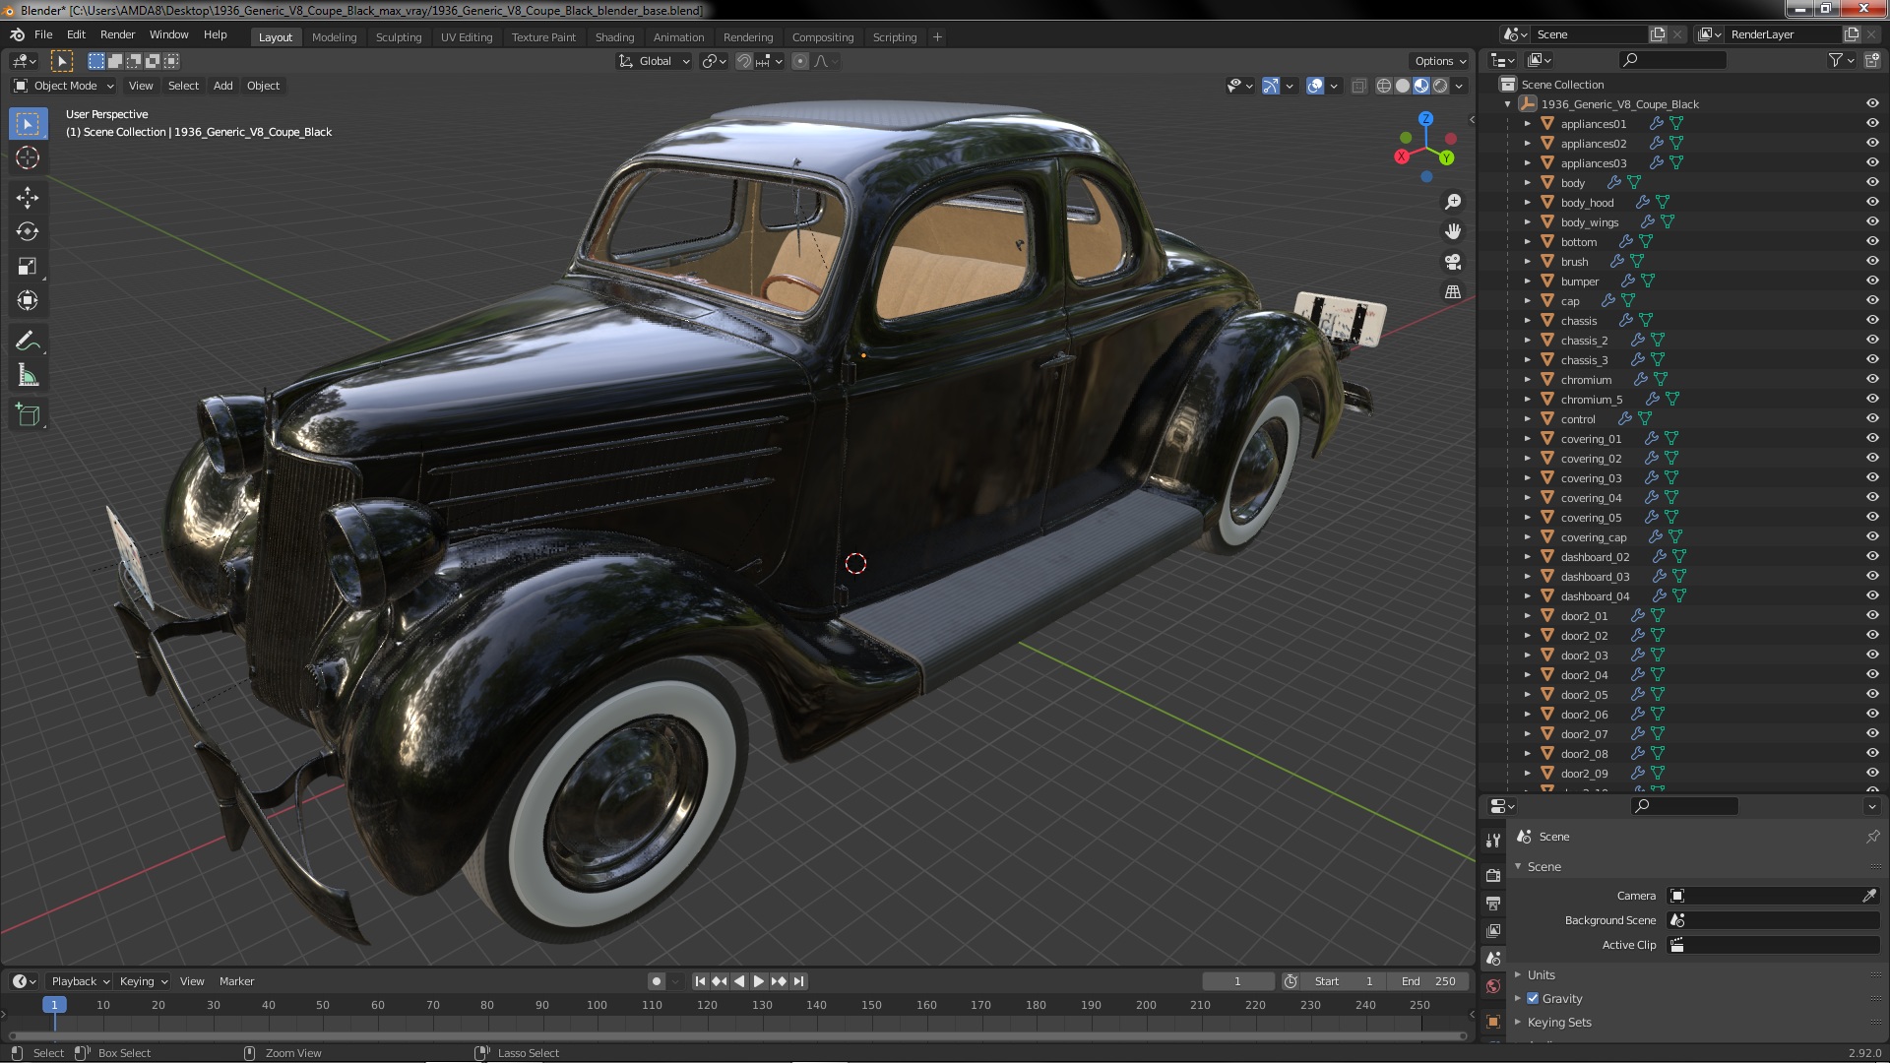Screen dimensions: 1890x1063
Task: Select the Measure tool
Action: (28, 376)
